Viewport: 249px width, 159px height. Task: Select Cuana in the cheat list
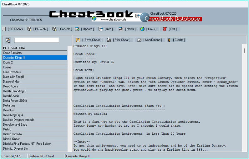pos(35,67)
